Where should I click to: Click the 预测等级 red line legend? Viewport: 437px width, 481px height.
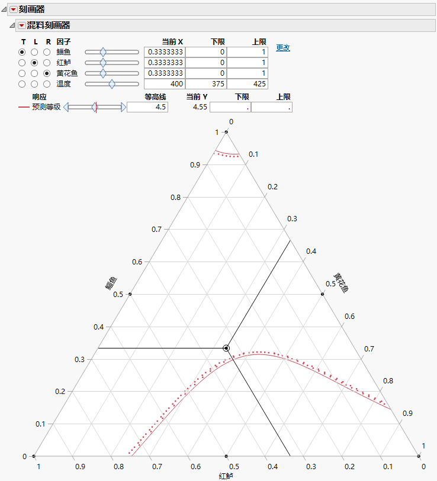tap(24, 107)
